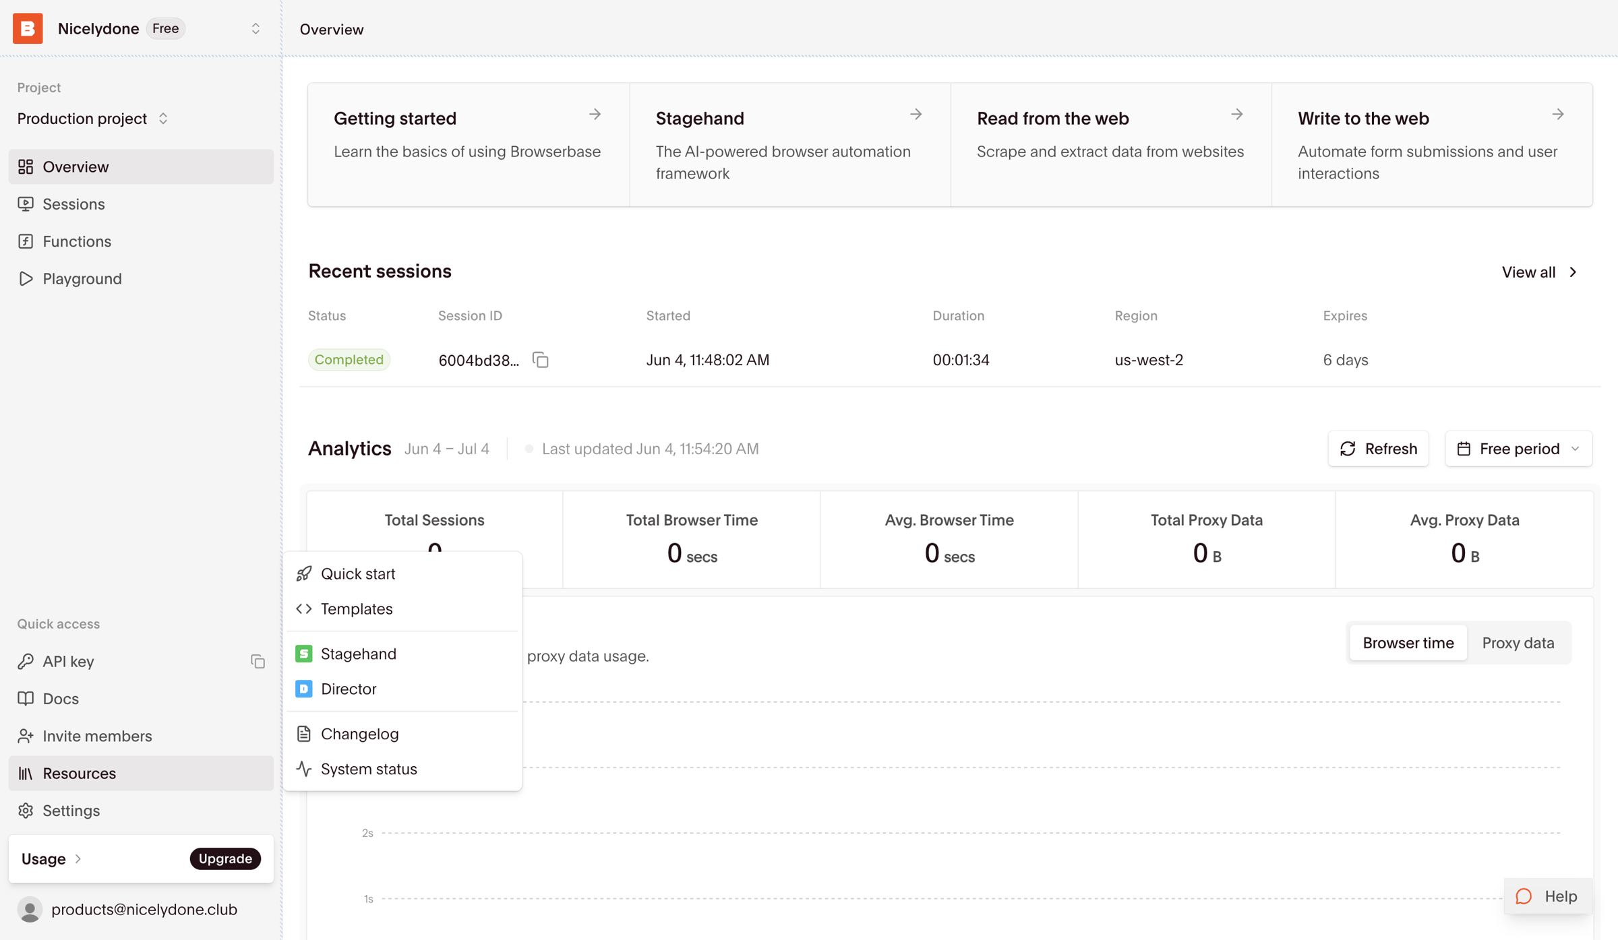The height and width of the screenshot is (940, 1618).
Task: Click the user avatar icon
Action: tap(30, 909)
